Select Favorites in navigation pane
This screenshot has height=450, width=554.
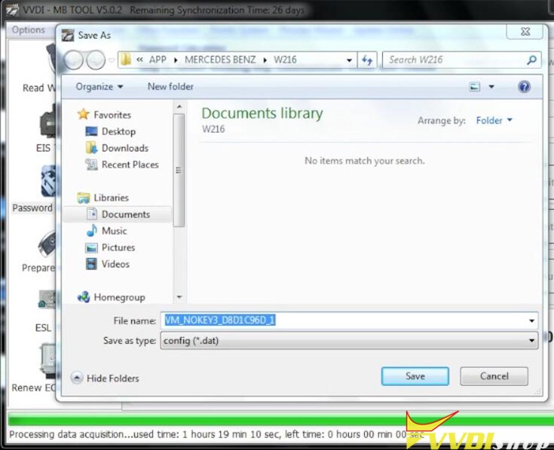pos(112,115)
